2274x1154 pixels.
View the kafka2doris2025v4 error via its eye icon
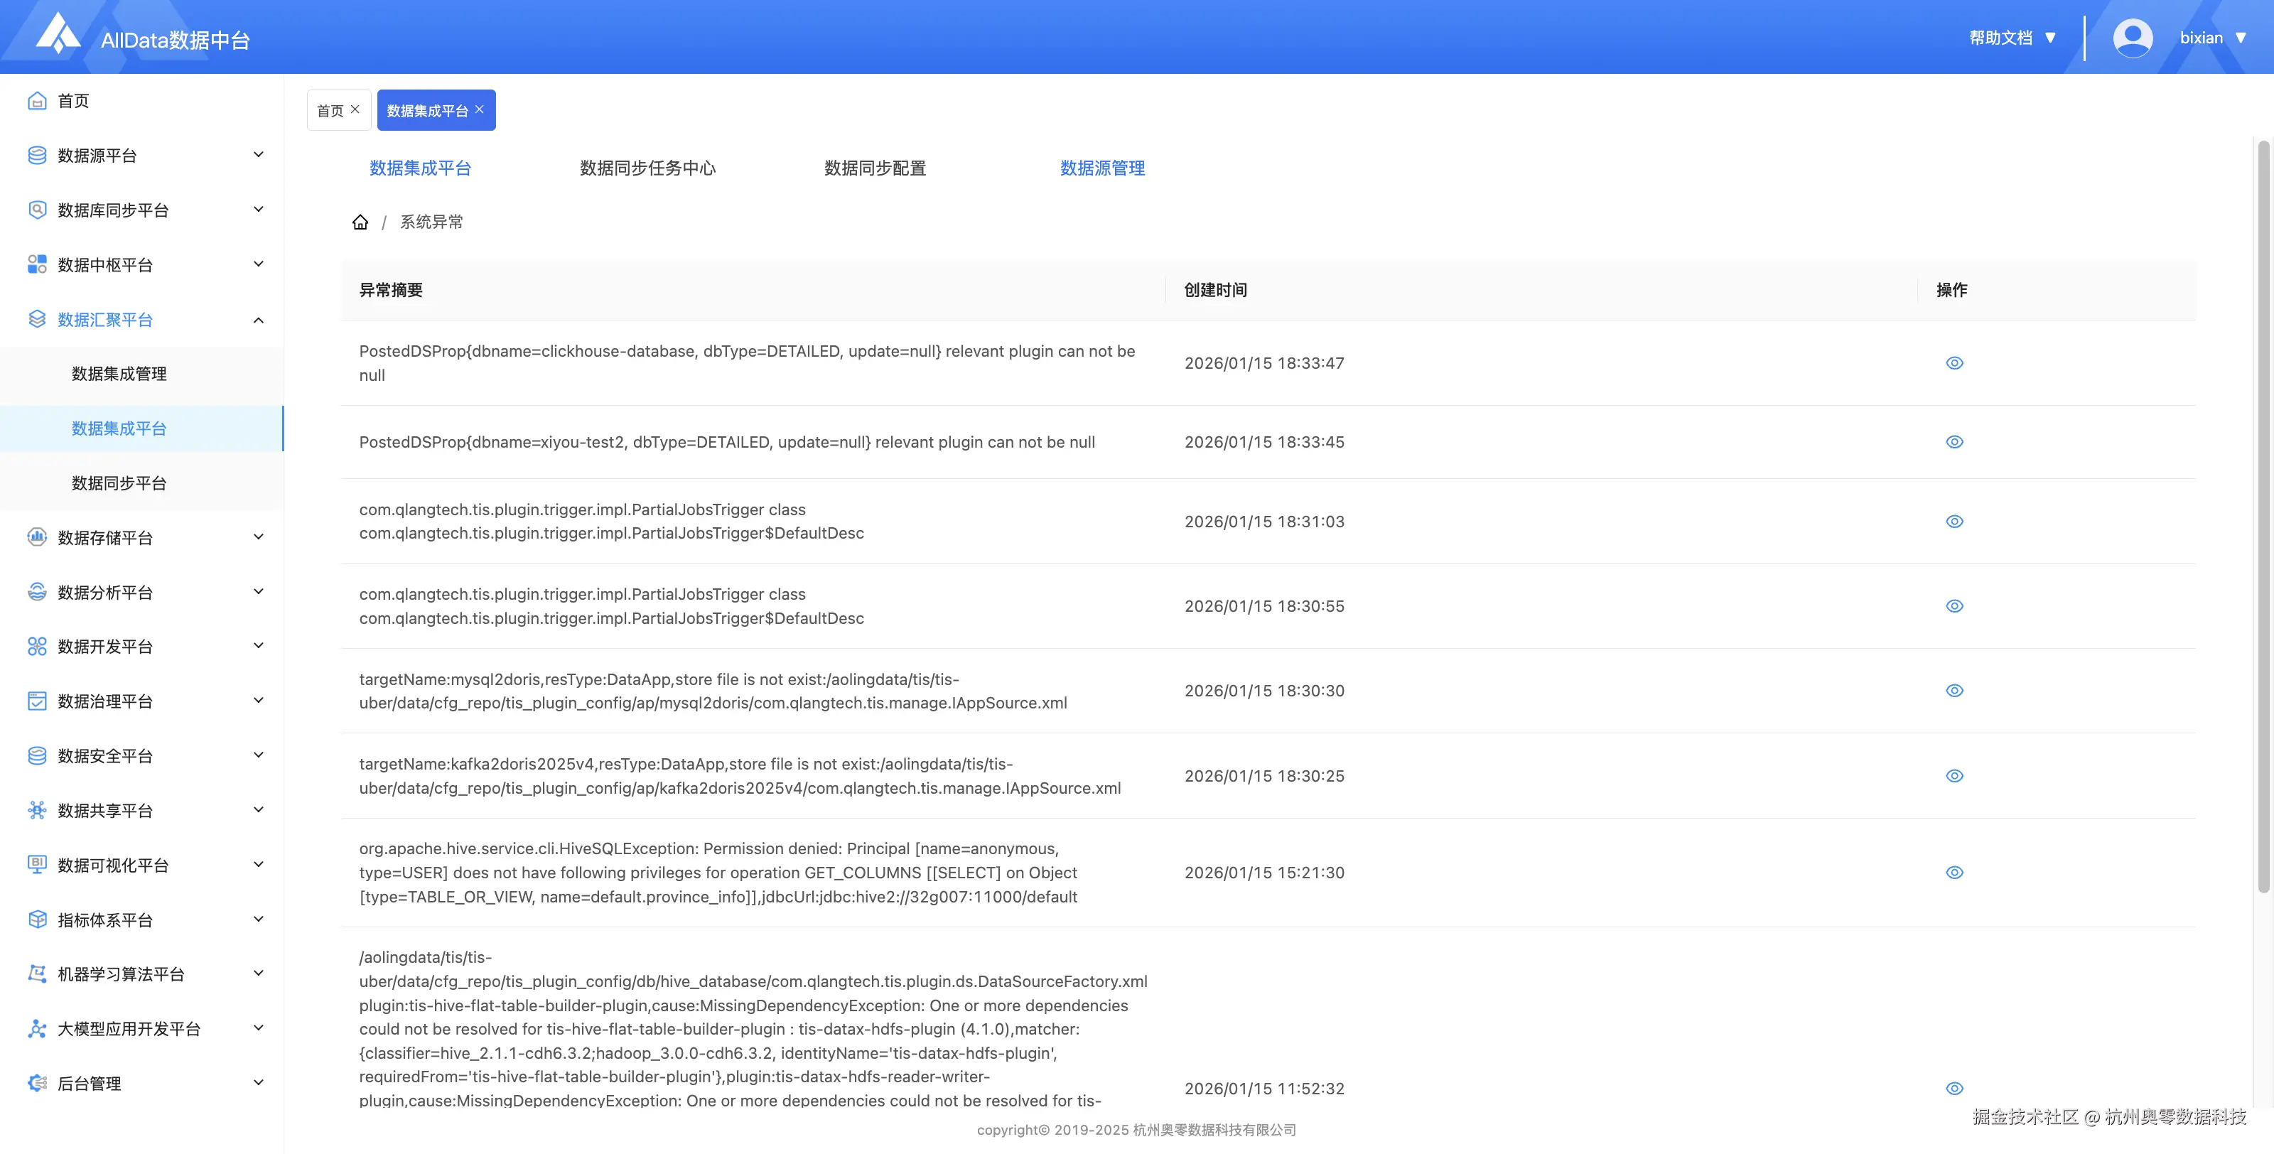(x=1954, y=775)
